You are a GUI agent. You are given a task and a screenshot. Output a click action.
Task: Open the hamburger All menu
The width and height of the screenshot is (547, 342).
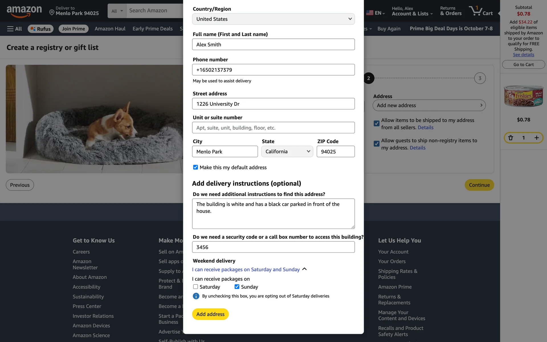(14, 29)
